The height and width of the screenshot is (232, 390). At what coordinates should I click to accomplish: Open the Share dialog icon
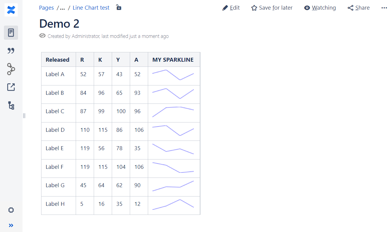pos(350,8)
